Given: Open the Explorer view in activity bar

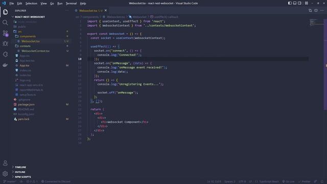Looking at the screenshot, I should coord(5,12).
